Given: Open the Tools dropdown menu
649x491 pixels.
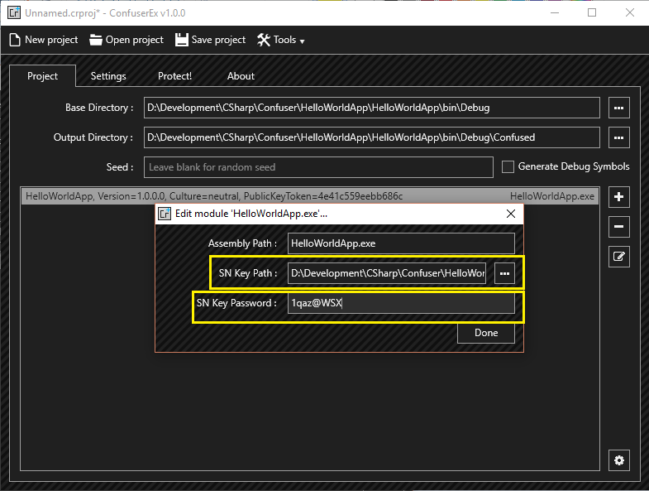Looking at the screenshot, I should (280, 40).
